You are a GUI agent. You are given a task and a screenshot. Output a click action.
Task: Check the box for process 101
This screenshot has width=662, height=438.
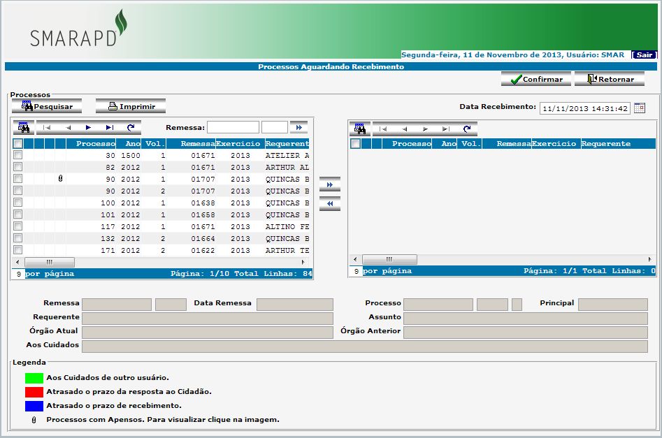(17, 214)
